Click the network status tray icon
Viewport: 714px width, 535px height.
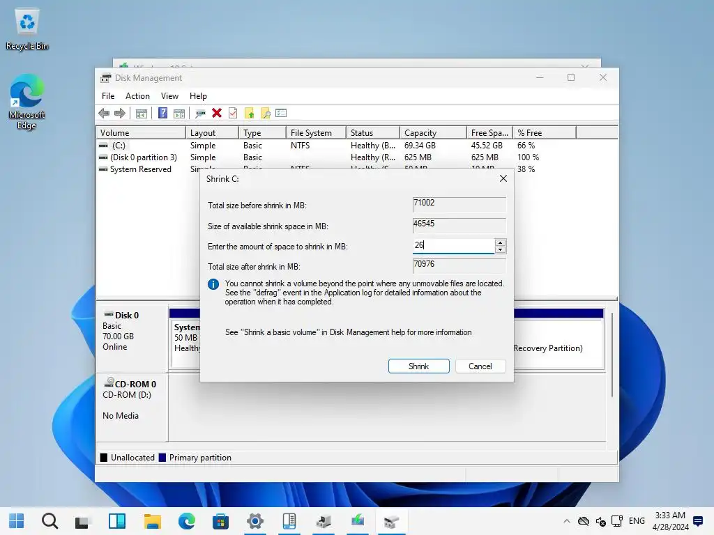click(617, 521)
